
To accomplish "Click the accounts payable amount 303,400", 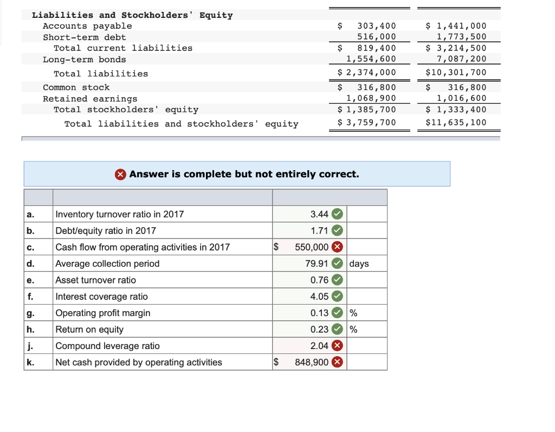I will tap(377, 26).
